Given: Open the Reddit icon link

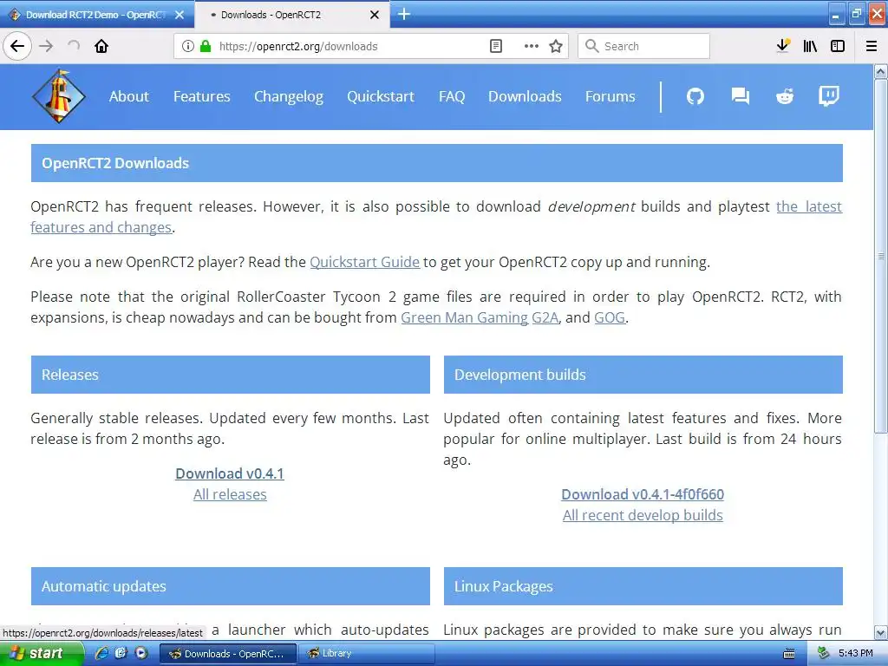Looking at the screenshot, I should click(784, 96).
